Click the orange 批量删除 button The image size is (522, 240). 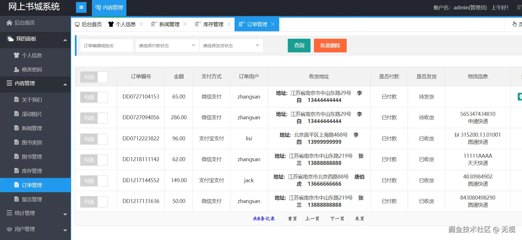330,46
